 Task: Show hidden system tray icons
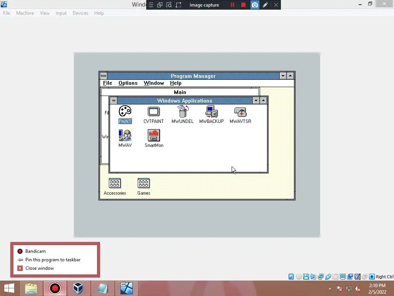pyautogui.click(x=330, y=289)
